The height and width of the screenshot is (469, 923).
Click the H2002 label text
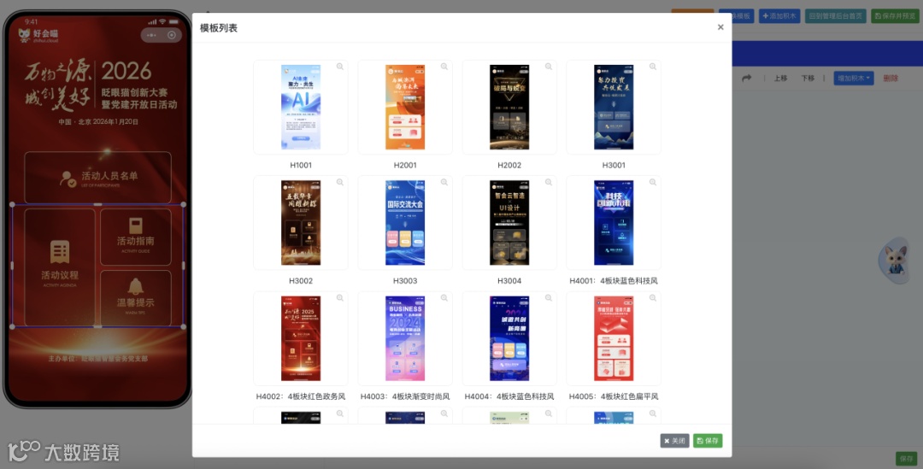tap(509, 166)
